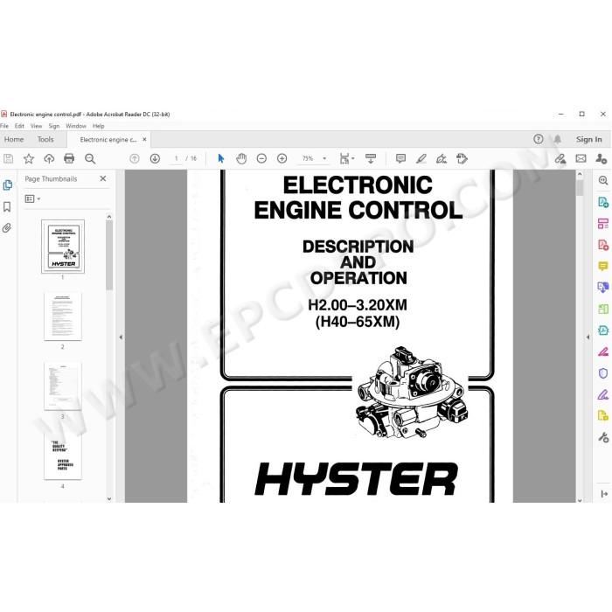This screenshot has width=612, height=612.
Task: Open the Help question mark icon
Action: click(539, 139)
